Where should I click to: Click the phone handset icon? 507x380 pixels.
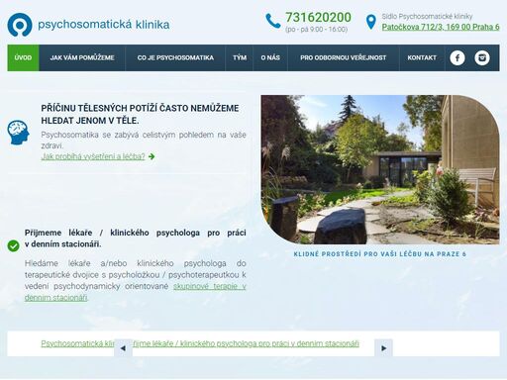273,21
